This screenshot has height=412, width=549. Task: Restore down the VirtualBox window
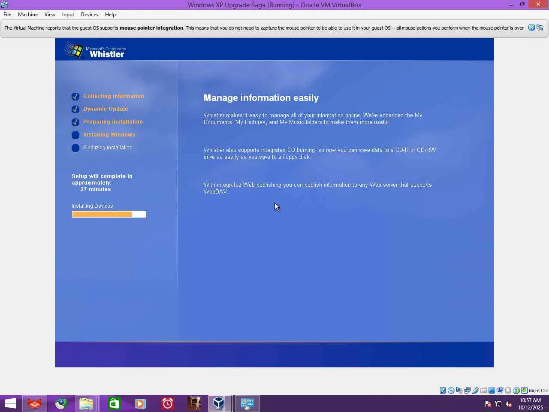522,5
